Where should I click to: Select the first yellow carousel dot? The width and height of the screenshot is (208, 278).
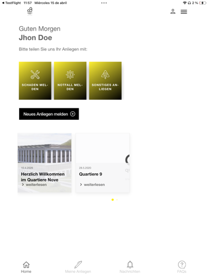[113, 200]
